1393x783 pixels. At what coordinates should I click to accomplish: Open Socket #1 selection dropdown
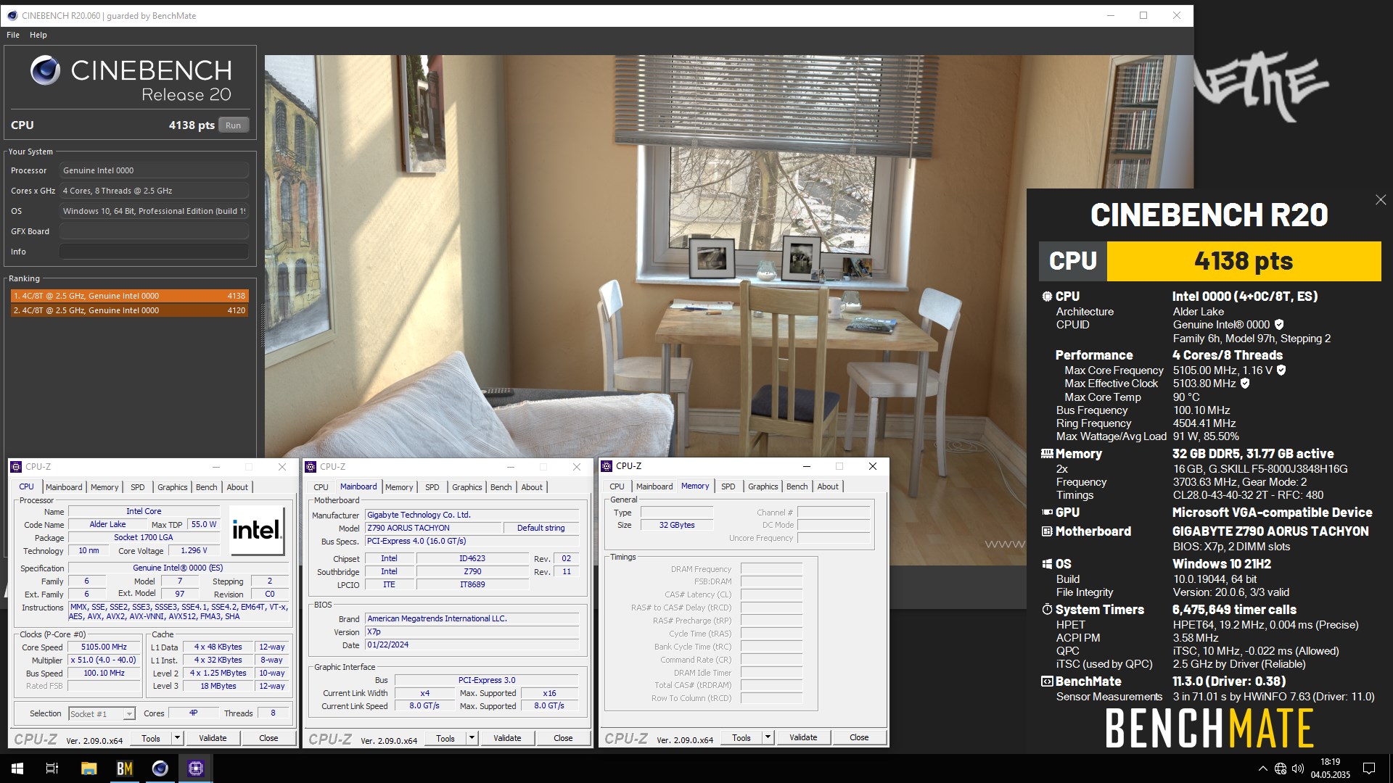[102, 714]
